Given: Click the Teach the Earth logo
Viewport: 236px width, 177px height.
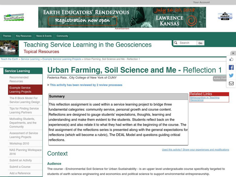Looking at the screenshot, I should pyautogui.click(x=14, y=17).
